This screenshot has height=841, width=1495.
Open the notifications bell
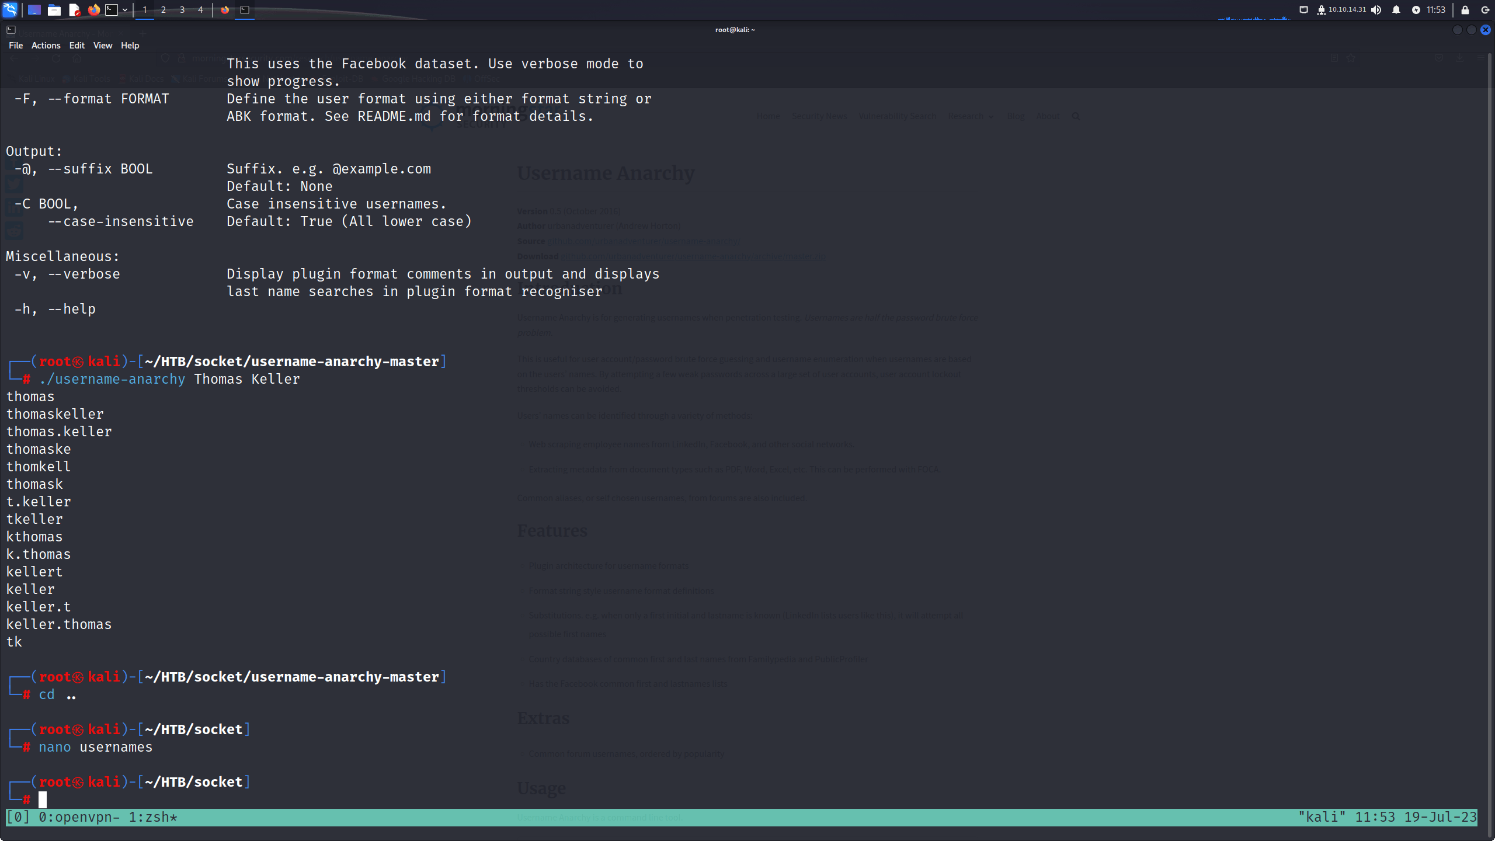tap(1396, 10)
